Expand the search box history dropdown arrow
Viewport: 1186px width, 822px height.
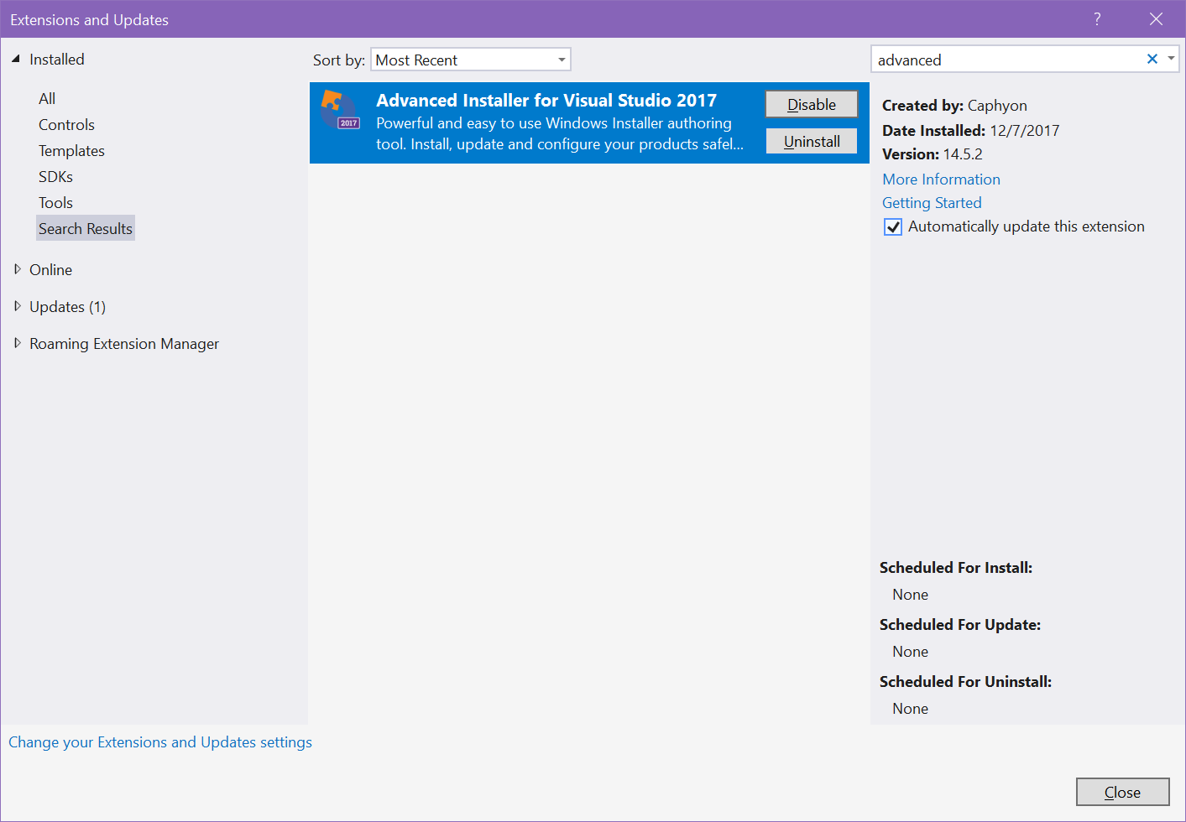pos(1171,59)
